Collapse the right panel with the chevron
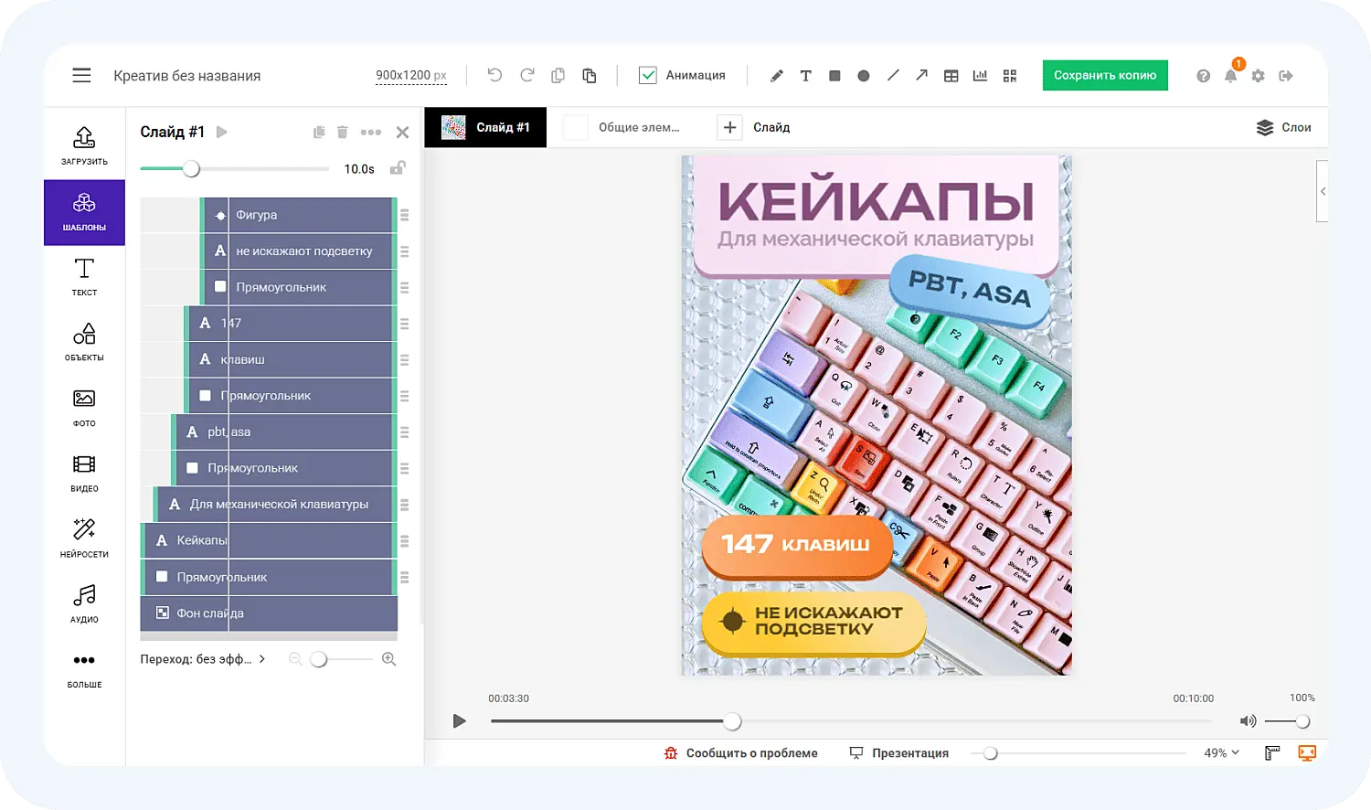 (x=1323, y=191)
